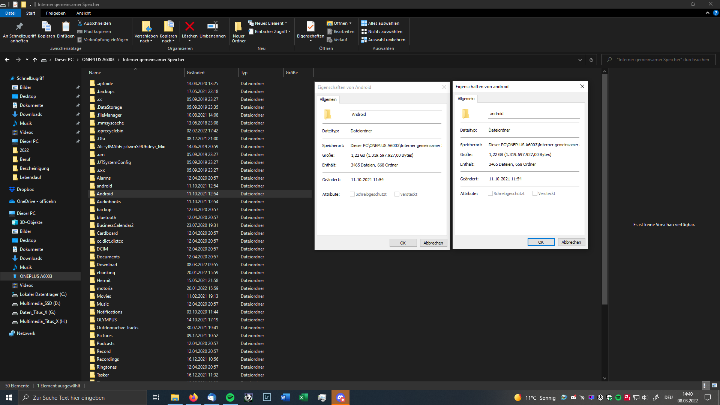Open Word from the taskbar

[x=285, y=397]
